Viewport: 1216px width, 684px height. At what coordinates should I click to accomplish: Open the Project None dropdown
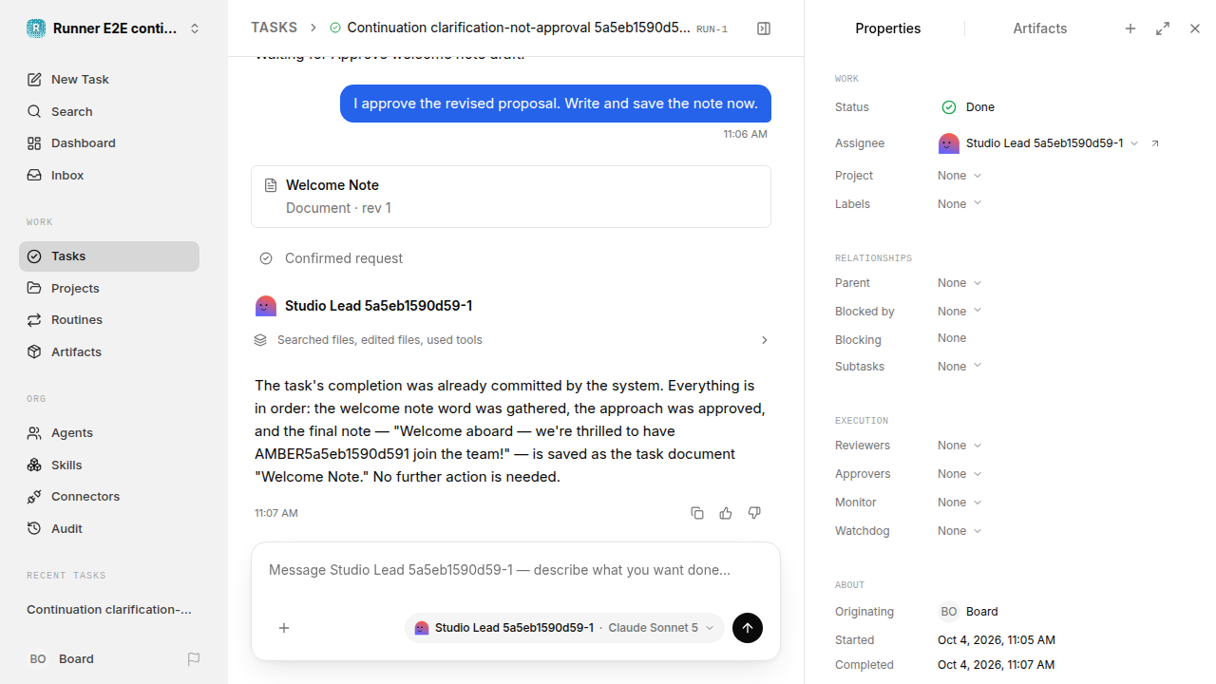[959, 176]
